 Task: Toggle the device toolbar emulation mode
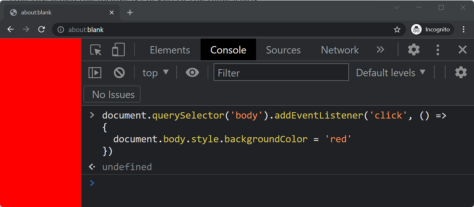[x=118, y=50]
